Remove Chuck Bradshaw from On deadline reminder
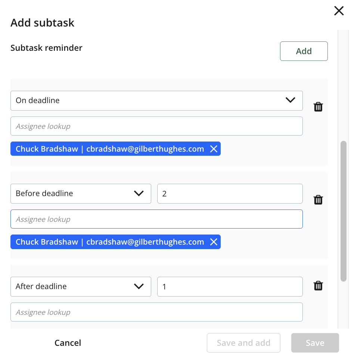The width and height of the screenshot is (351, 363). click(x=214, y=149)
